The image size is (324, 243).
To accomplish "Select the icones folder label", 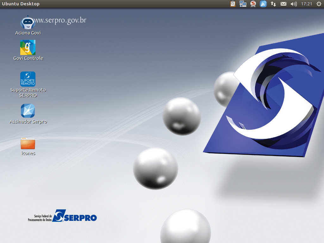I will point(28,153).
